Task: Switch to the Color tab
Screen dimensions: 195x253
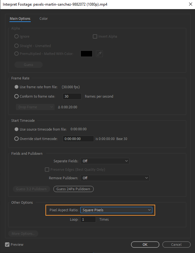Action: (x=44, y=19)
